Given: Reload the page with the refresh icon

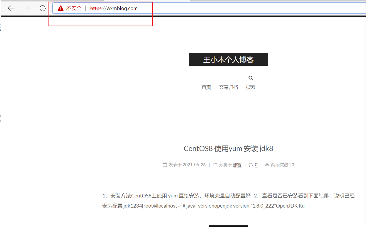Looking at the screenshot, I should [x=43, y=8].
